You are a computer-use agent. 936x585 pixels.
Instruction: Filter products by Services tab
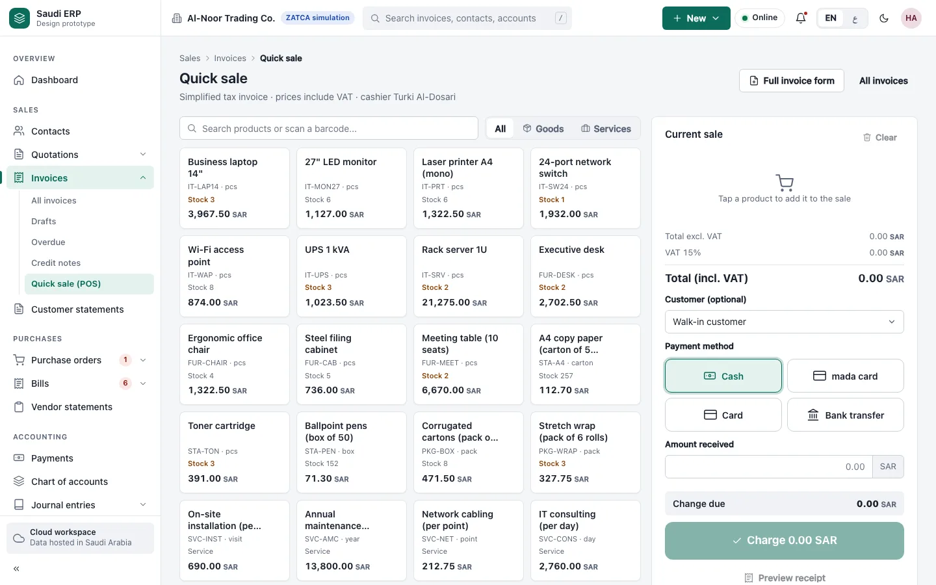pyautogui.click(x=606, y=129)
